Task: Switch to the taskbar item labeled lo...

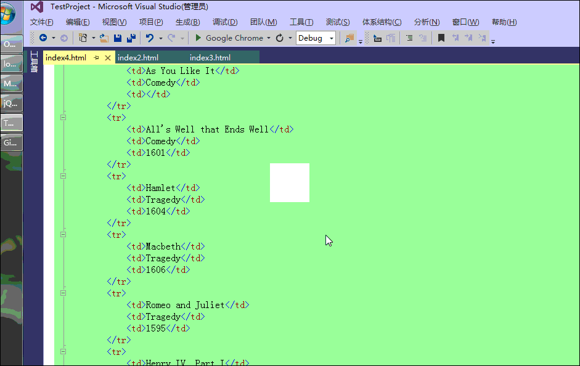Action: [11, 63]
